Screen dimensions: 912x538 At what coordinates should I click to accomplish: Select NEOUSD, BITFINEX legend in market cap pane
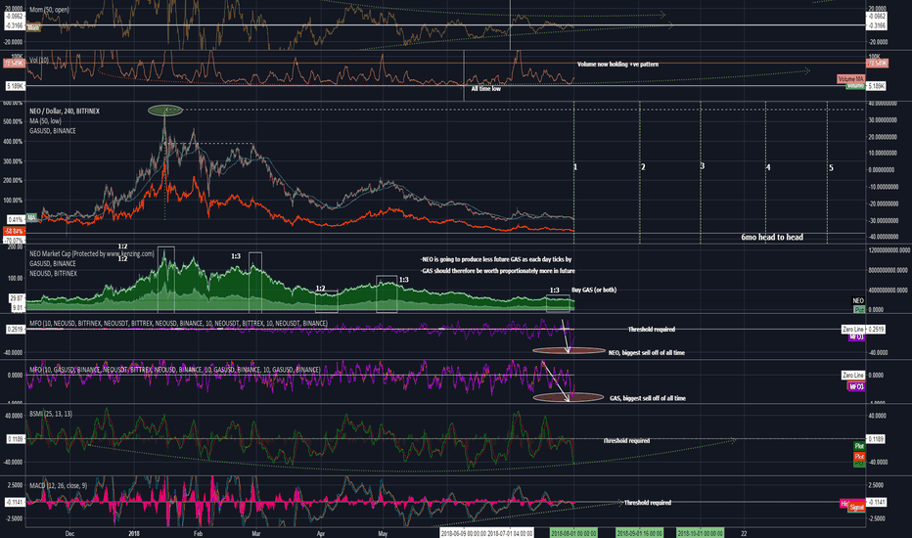[x=53, y=273]
